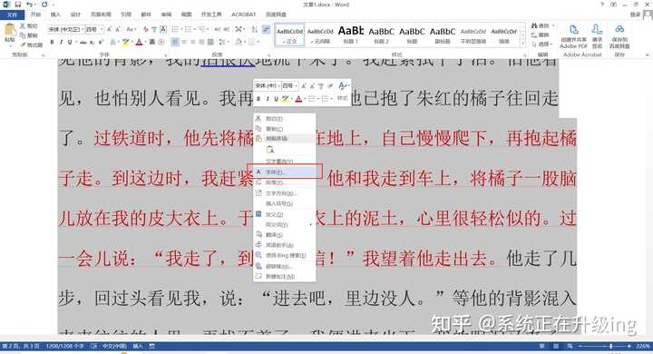Switch to the ACROBAT ribbon tab
Viewport: 653px width, 354px height.
(x=244, y=15)
